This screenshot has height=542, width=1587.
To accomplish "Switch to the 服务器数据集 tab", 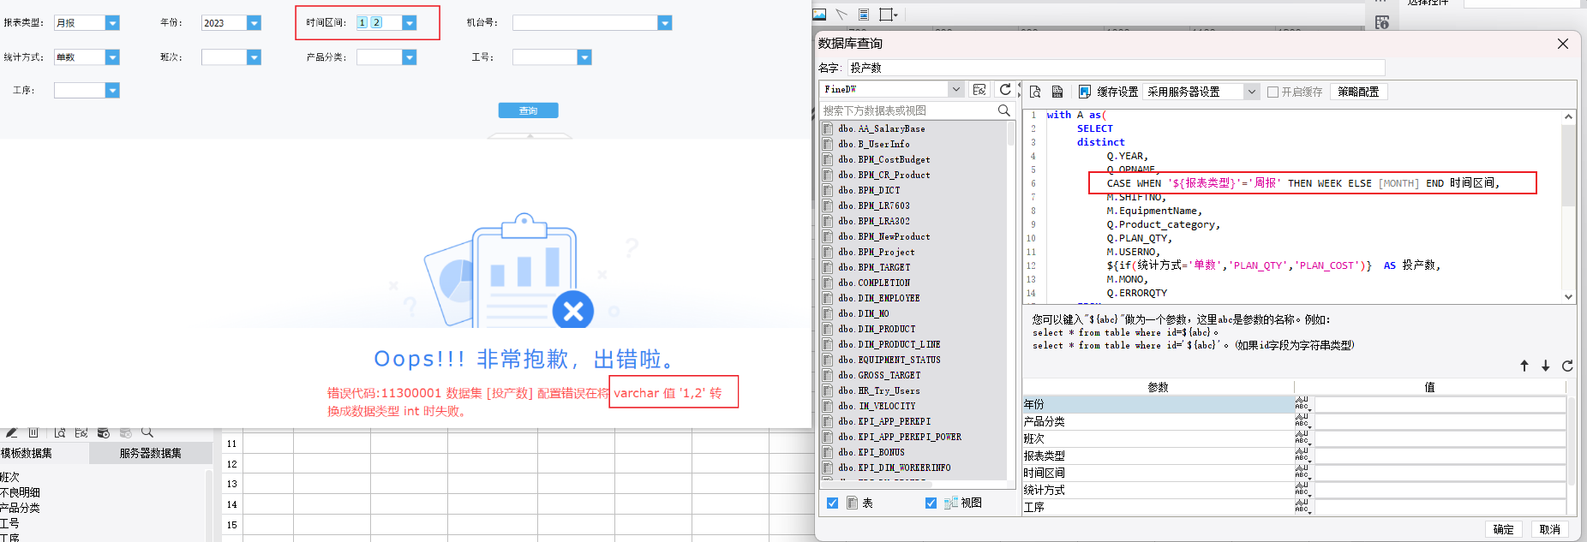I will (151, 453).
